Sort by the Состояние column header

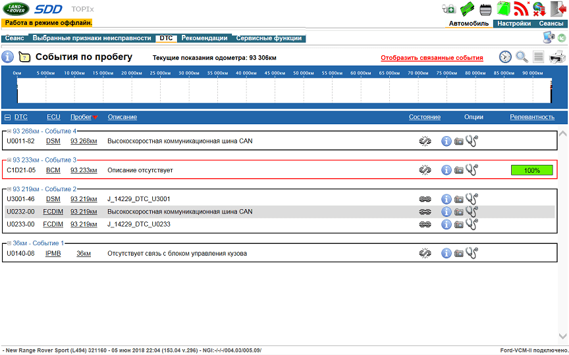pyautogui.click(x=425, y=117)
